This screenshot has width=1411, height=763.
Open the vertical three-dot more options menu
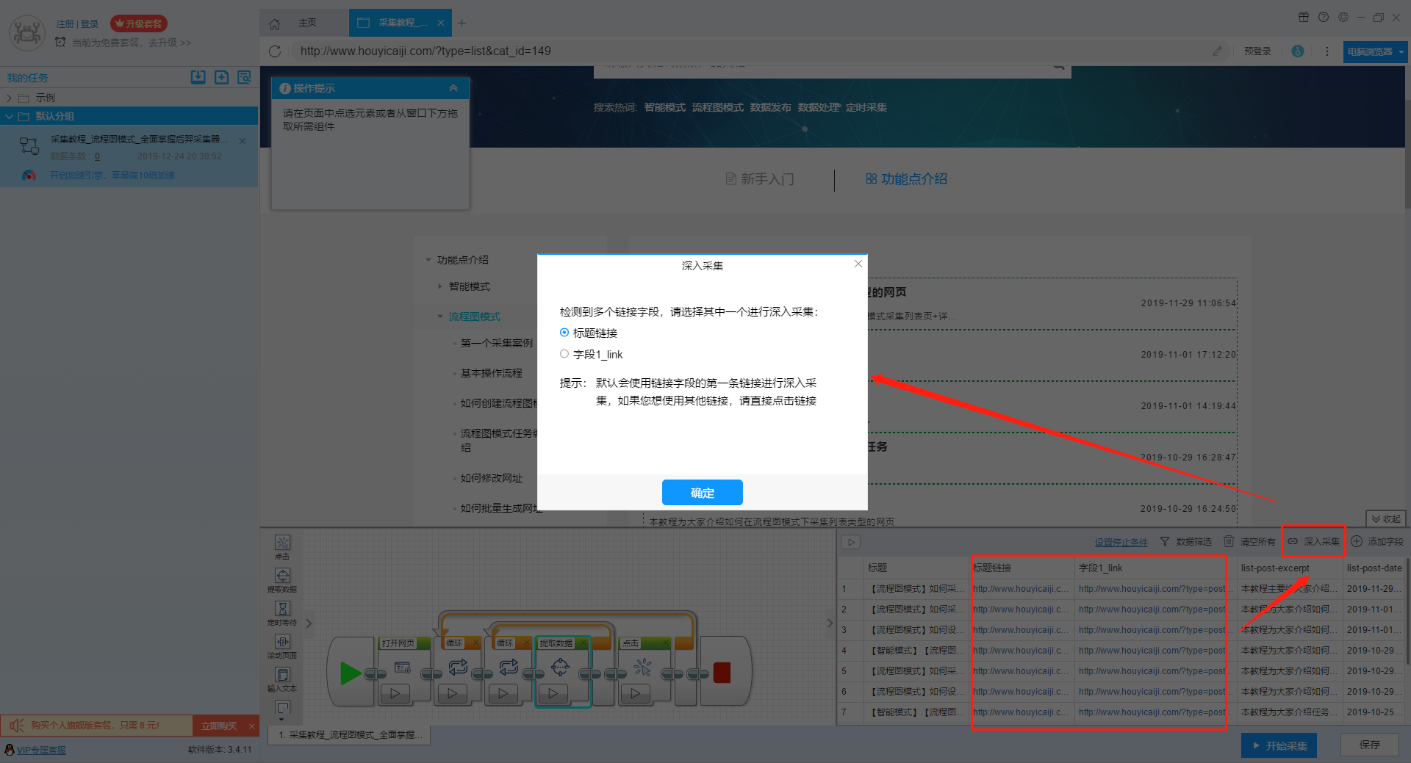pyautogui.click(x=1326, y=51)
